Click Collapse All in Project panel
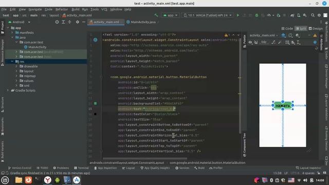 pyautogui.click(x=69, y=22)
